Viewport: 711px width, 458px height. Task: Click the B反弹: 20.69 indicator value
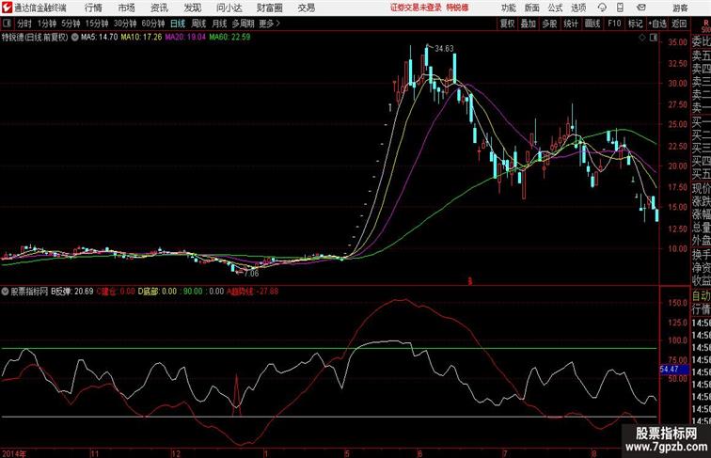(72, 292)
